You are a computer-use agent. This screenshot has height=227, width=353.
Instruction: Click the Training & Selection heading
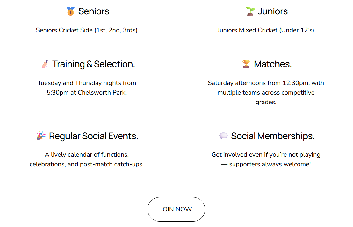94,64
